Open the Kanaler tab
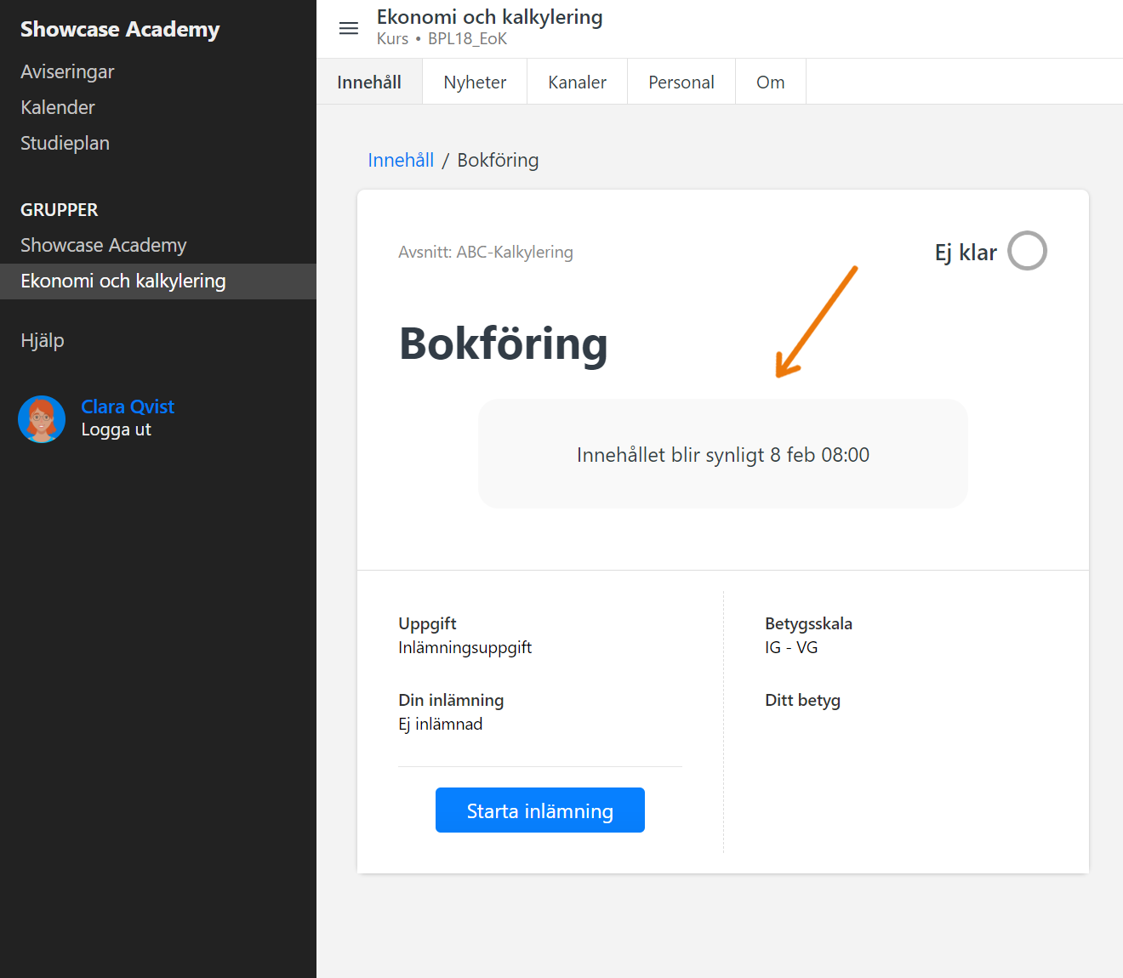 pos(577,82)
